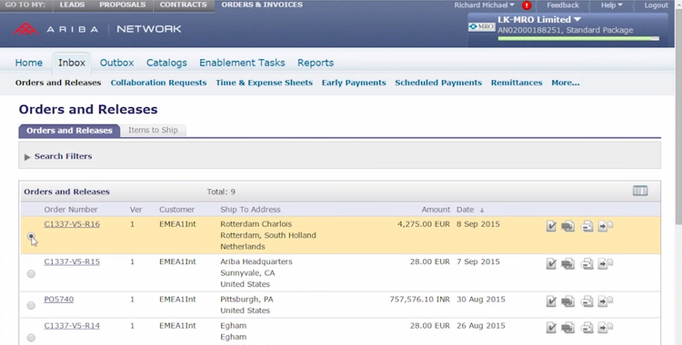Go to Contracts in top bar
The width and height of the screenshot is (682, 345).
pyautogui.click(x=183, y=5)
